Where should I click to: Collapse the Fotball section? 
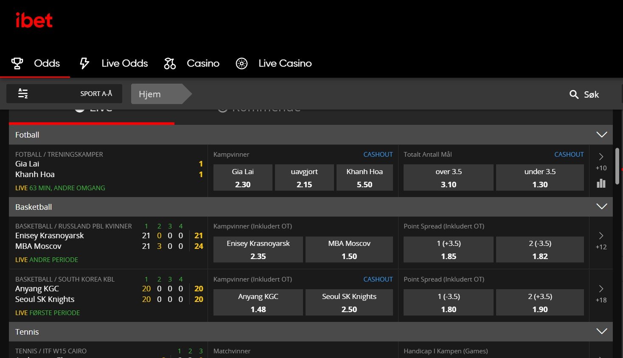pyautogui.click(x=601, y=134)
